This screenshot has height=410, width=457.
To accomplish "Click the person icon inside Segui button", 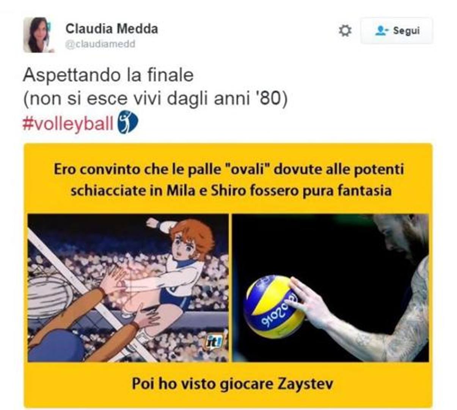I will pos(381,30).
